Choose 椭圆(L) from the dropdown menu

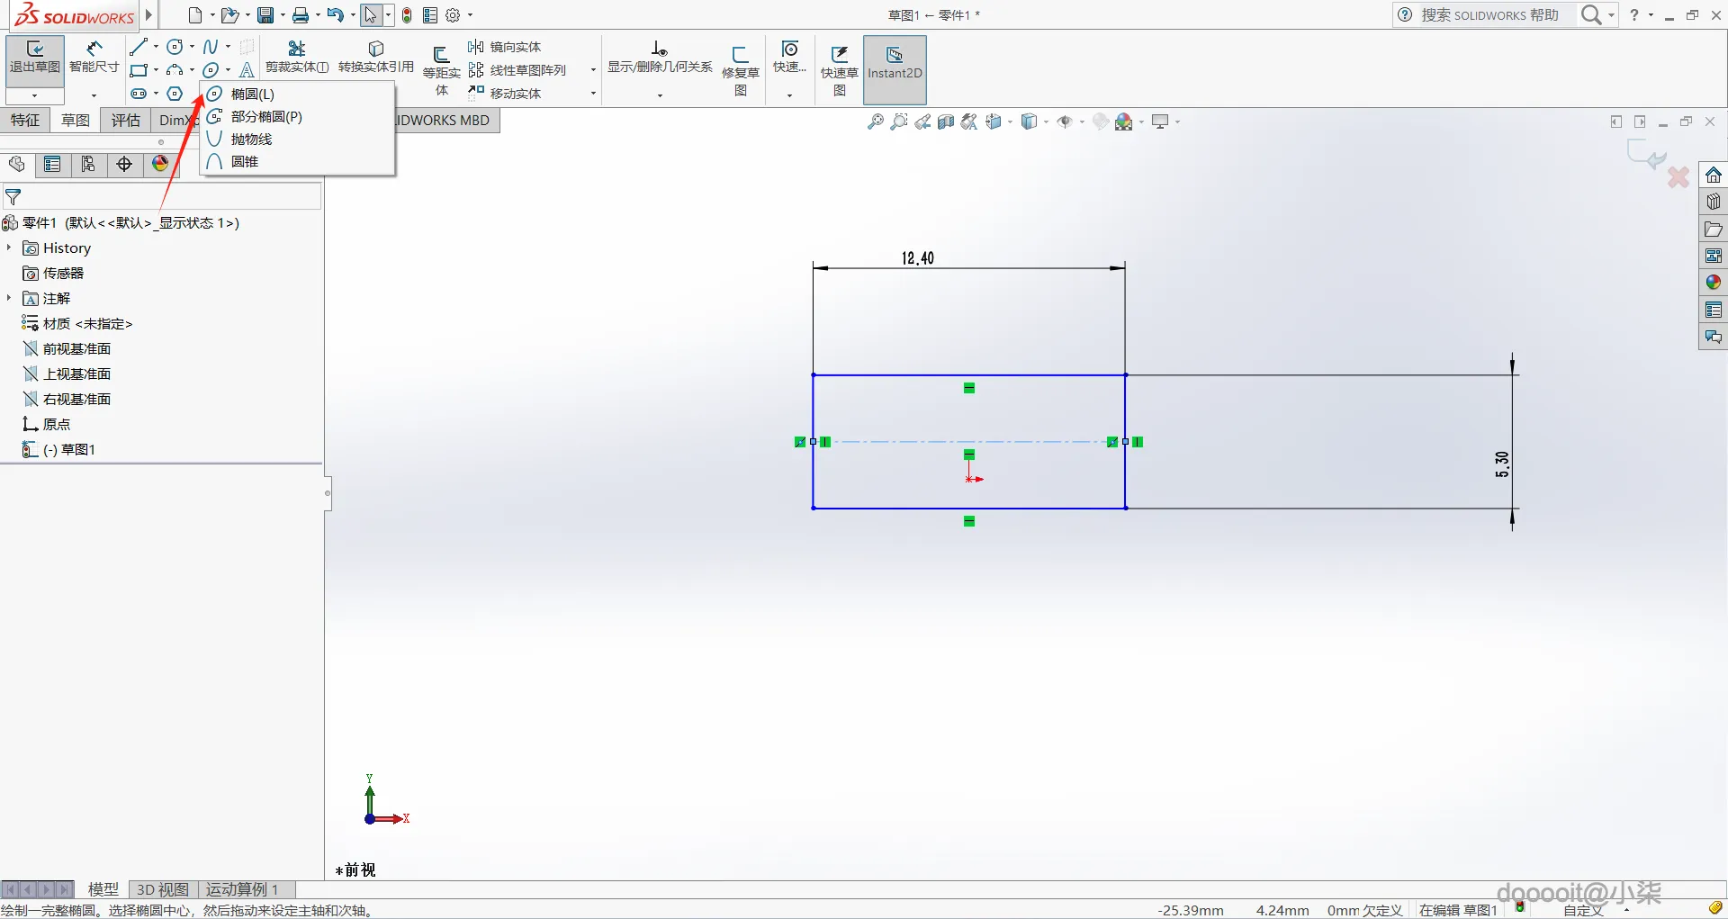click(297, 94)
